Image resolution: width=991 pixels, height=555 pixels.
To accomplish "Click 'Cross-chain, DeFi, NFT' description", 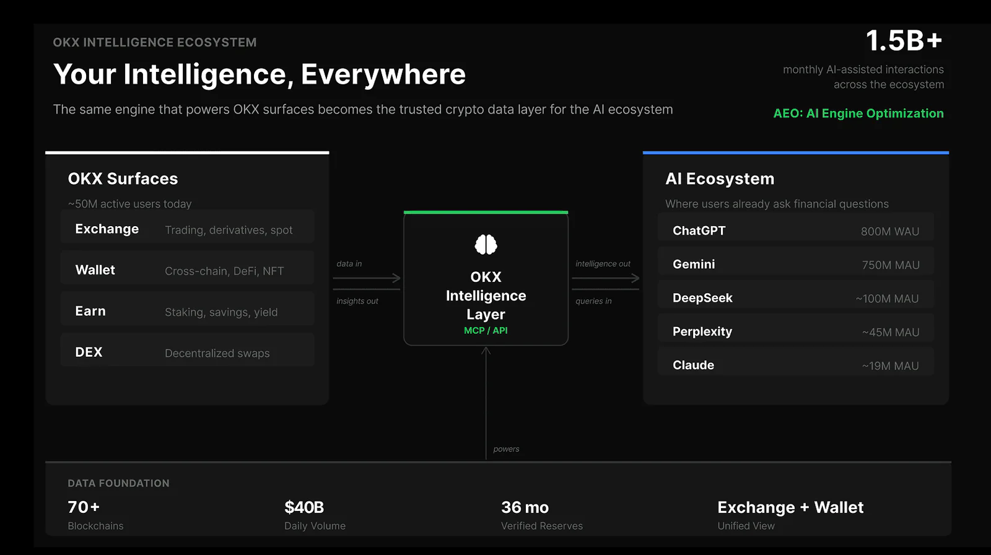I will pyautogui.click(x=224, y=271).
